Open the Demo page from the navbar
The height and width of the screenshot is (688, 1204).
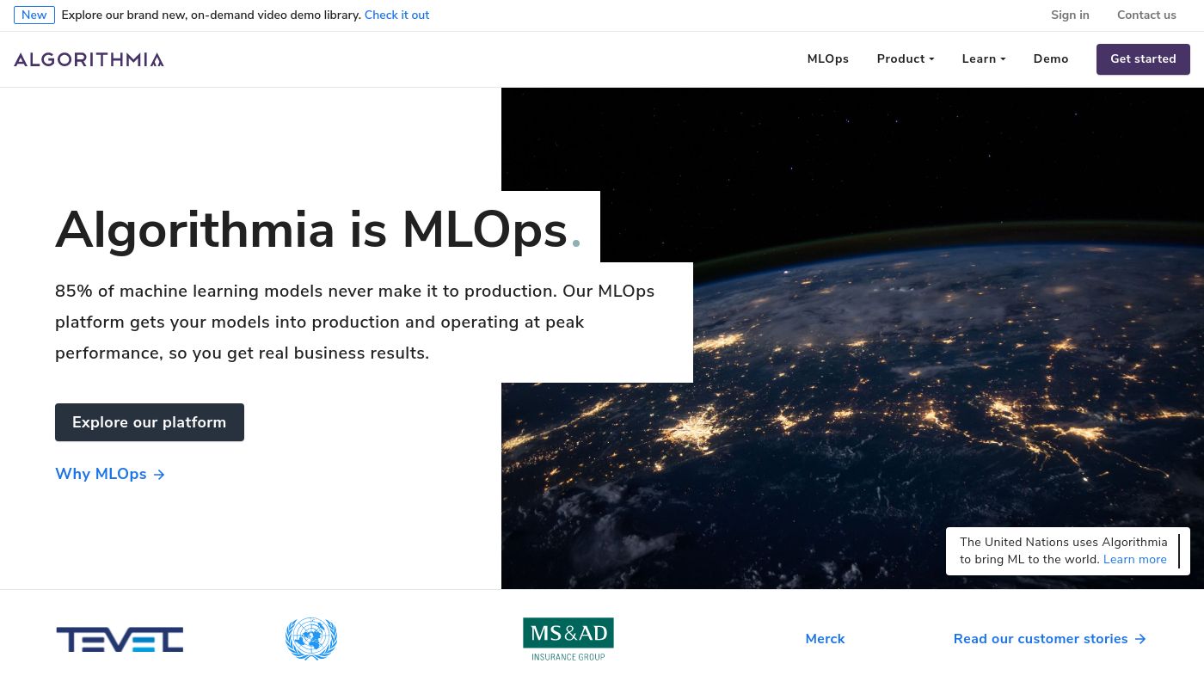click(x=1051, y=58)
